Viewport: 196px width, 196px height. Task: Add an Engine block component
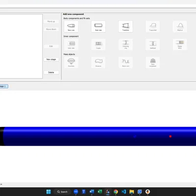[180, 45]
